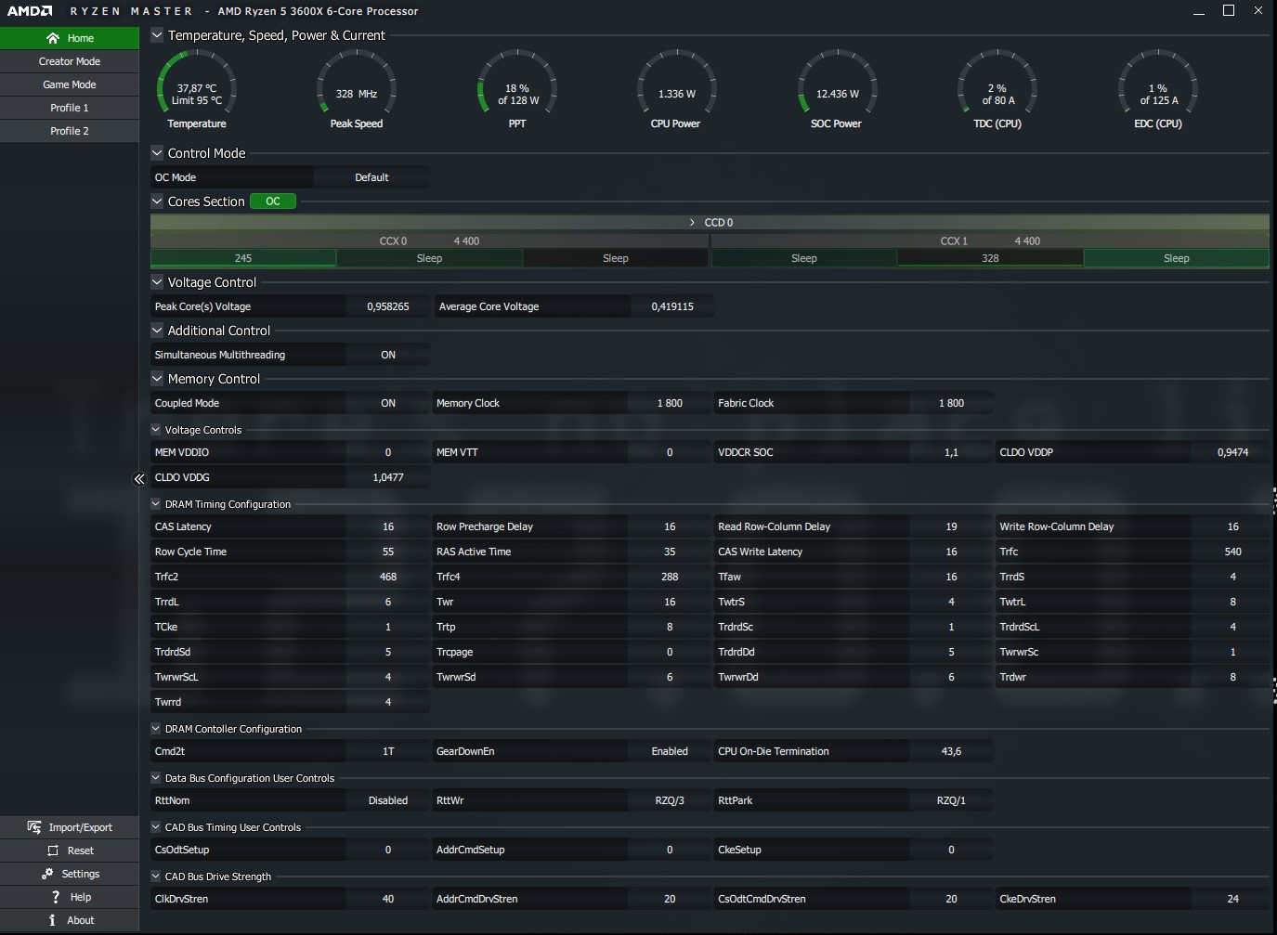
Task: Toggle GearDownEn Enabled value
Action: pyautogui.click(x=670, y=751)
